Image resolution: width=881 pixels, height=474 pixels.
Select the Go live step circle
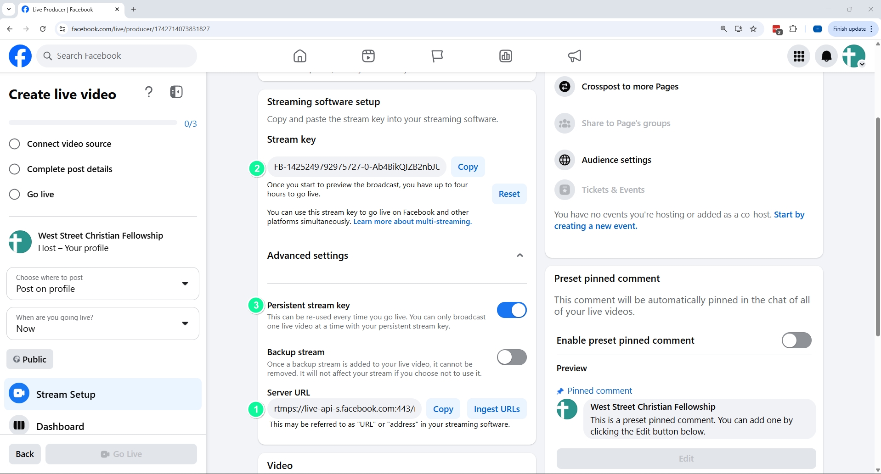coord(15,195)
